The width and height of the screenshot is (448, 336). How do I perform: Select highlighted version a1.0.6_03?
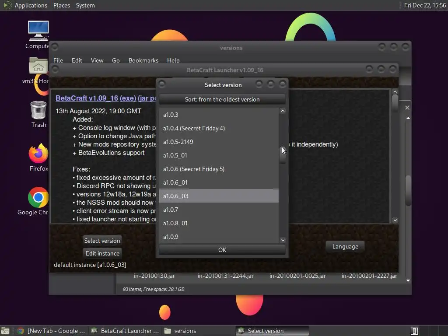pos(219,196)
